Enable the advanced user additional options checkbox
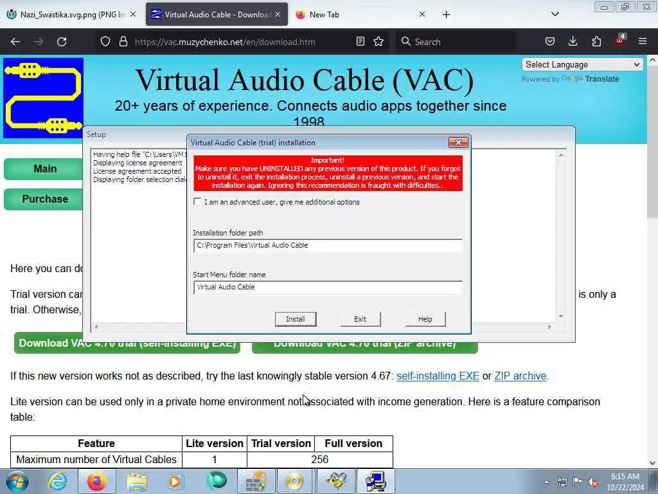Viewport: 658px width, 494px height. pyautogui.click(x=197, y=201)
